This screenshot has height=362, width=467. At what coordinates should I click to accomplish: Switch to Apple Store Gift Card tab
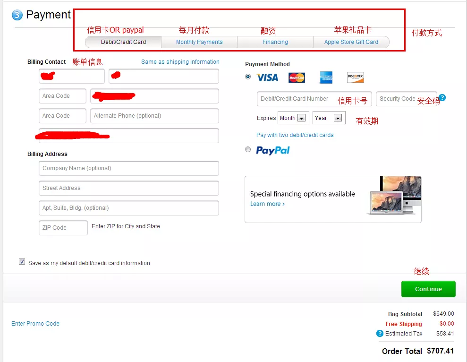pos(351,42)
